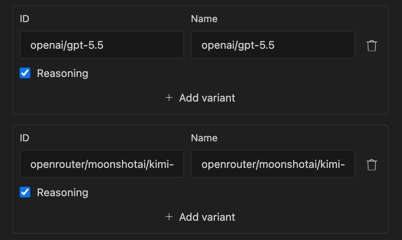Screen dimensions: 402x240
Task: Click empty space right of the gpt-5.5 Reasoning label
Action: [x=231, y=73]
